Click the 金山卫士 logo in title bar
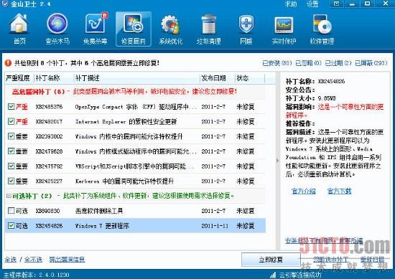Screen dimensions: 395x279 (5, 4)
